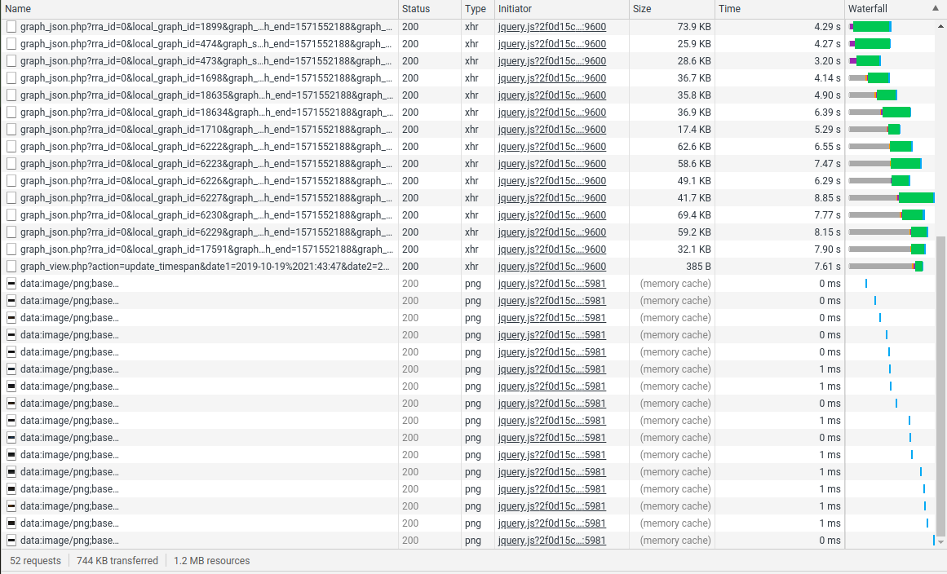Viewport: 947px width, 574px height.
Task: Sort by the Type column header
Action: tap(478, 8)
